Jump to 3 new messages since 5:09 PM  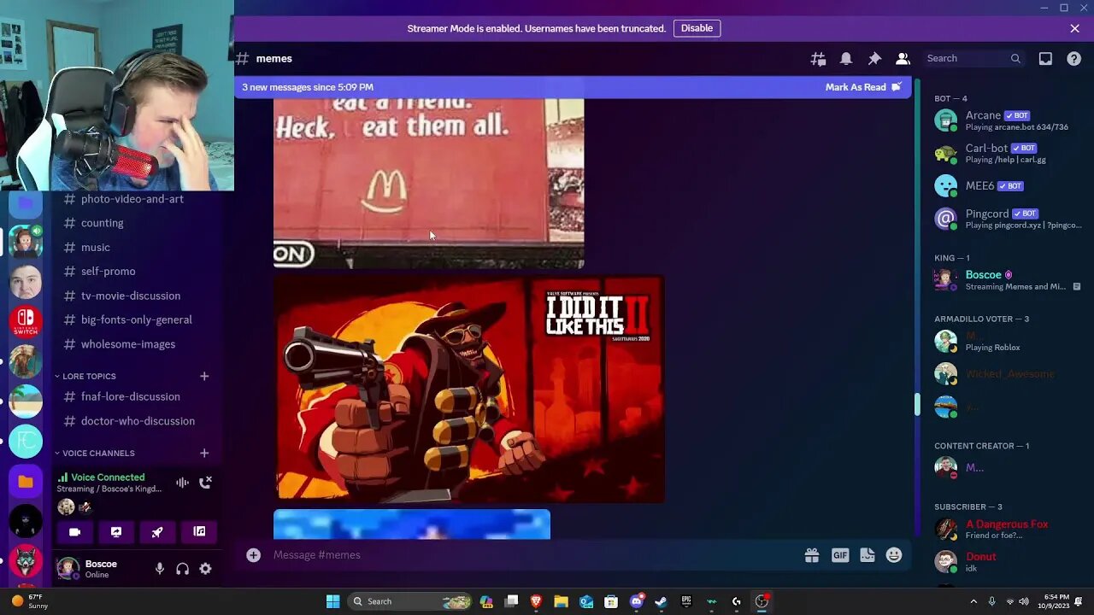(307, 87)
